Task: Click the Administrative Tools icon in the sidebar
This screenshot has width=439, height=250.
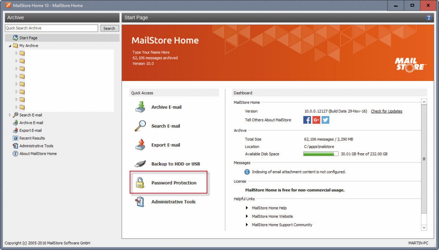Action: (x=15, y=146)
